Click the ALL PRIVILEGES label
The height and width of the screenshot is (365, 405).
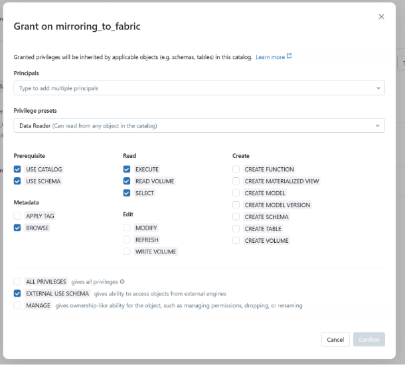pyautogui.click(x=46, y=281)
